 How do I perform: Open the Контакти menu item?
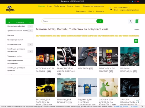[x=100, y=11]
